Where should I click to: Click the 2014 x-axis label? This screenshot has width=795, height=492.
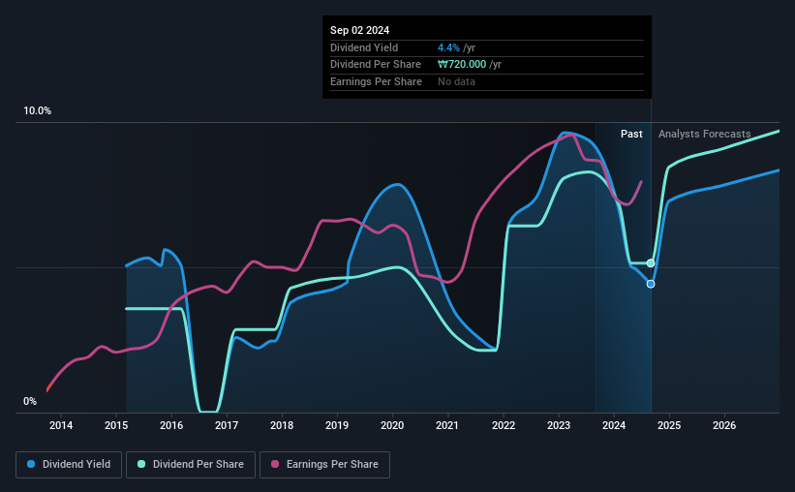click(x=61, y=425)
